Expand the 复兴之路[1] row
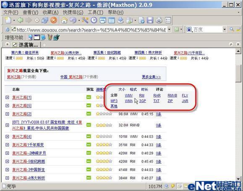This screenshot has width=243, height=191. pos(7,98)
